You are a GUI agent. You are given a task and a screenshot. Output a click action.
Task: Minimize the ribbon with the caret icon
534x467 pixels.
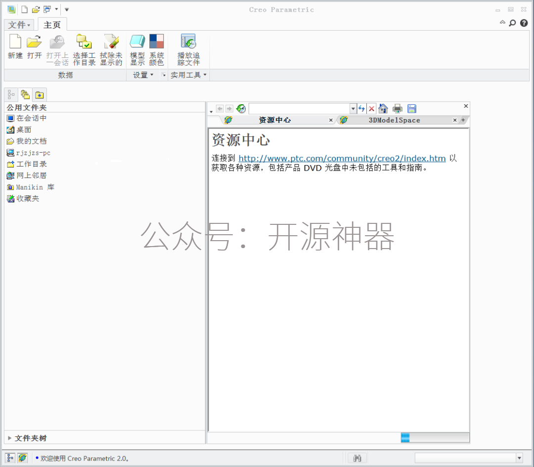point(502,22)
